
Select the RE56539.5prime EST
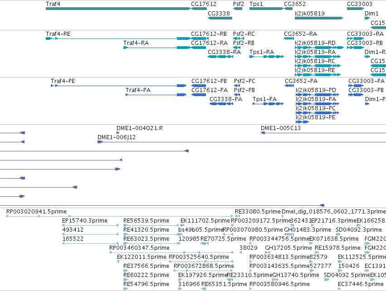151,225
